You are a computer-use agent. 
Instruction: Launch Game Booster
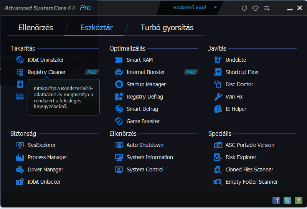pos(143,121)
